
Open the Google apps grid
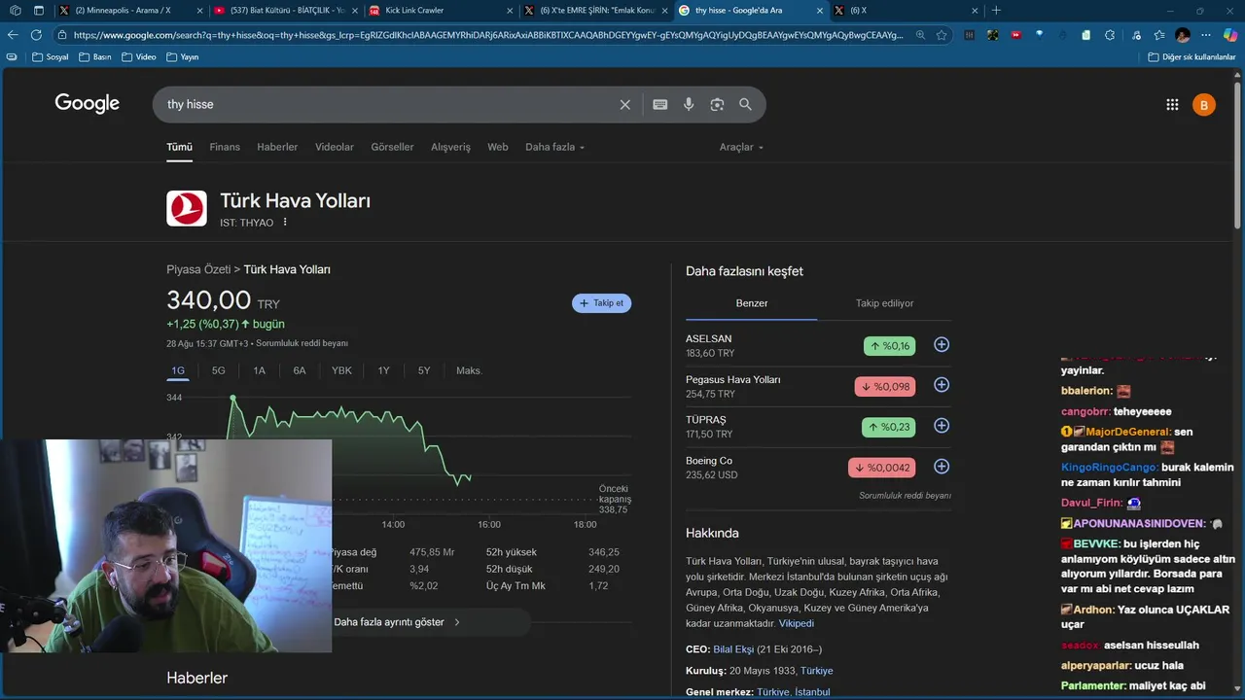(1172, 105)
